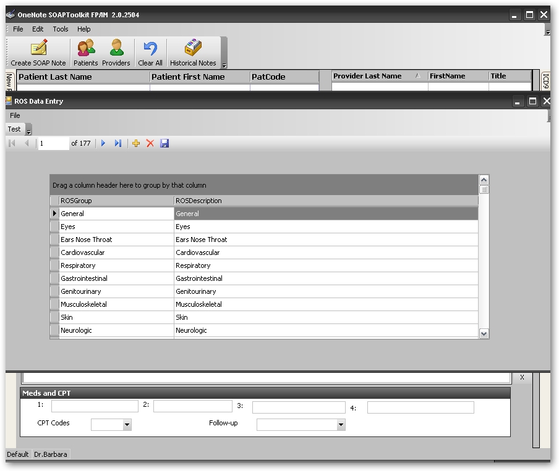Viewport: 559px width, 471px height.
Task: Open ROS Data Entry File menu
Action: pyautogui.click(x=15, y=115)
